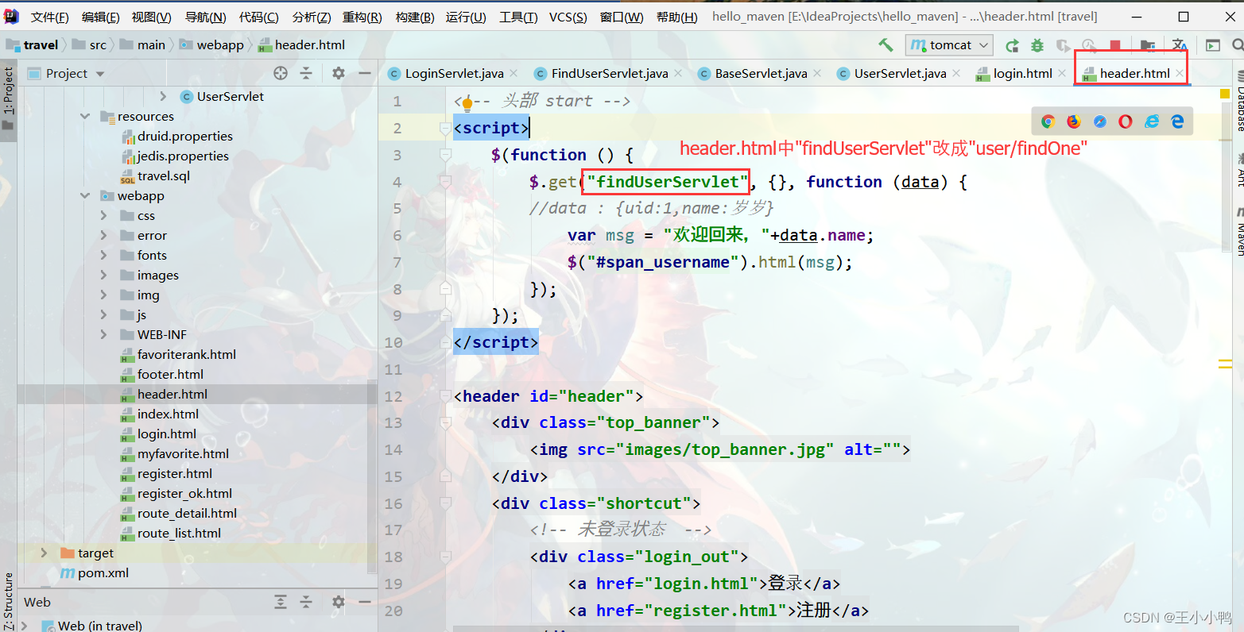The image size is (1244, 632).
Task: Expand the WEB-INF folder
Action: (104, 334)
